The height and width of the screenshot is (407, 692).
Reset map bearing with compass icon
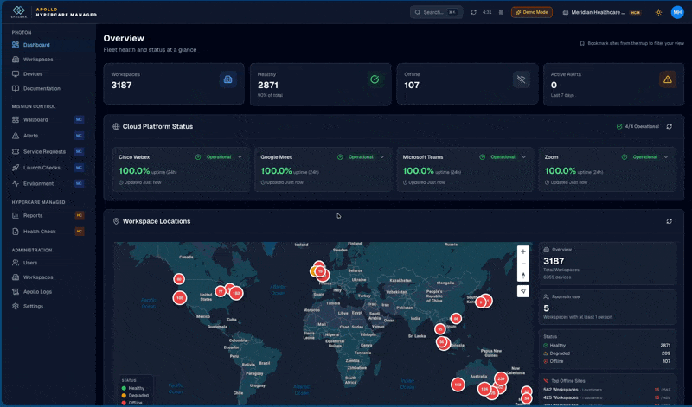tap(523, 276)
